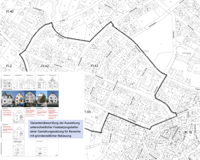Viewport: 200px width, 160px height.
Task: Click the Fl.16 map label
Action: point(188,132)
